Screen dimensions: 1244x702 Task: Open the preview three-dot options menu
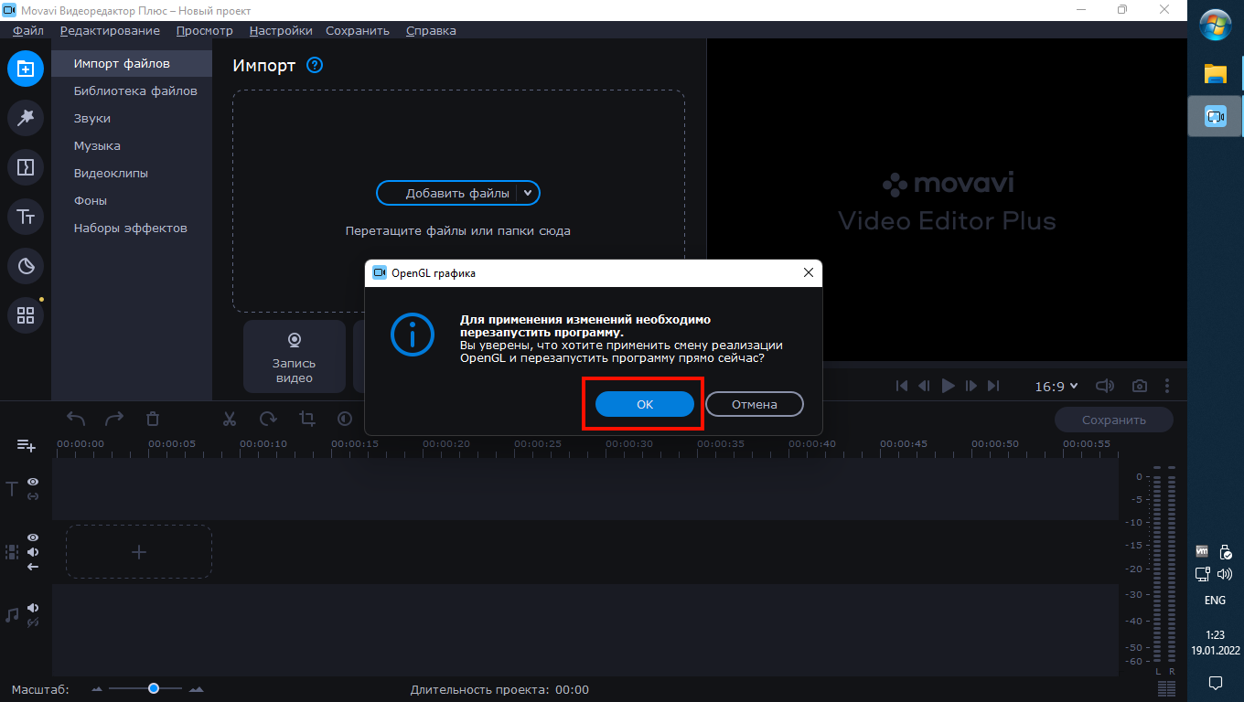(1167, 387)
